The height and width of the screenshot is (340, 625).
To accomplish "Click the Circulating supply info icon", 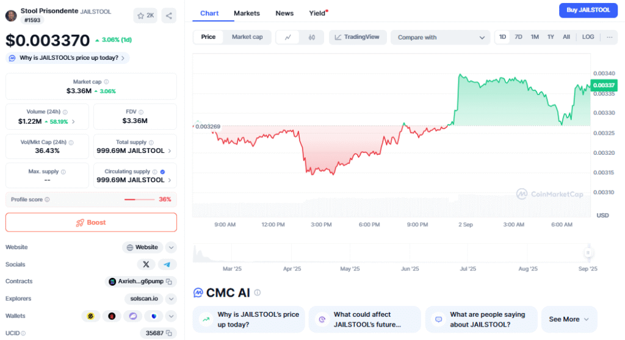I will (x=154, y=172).
